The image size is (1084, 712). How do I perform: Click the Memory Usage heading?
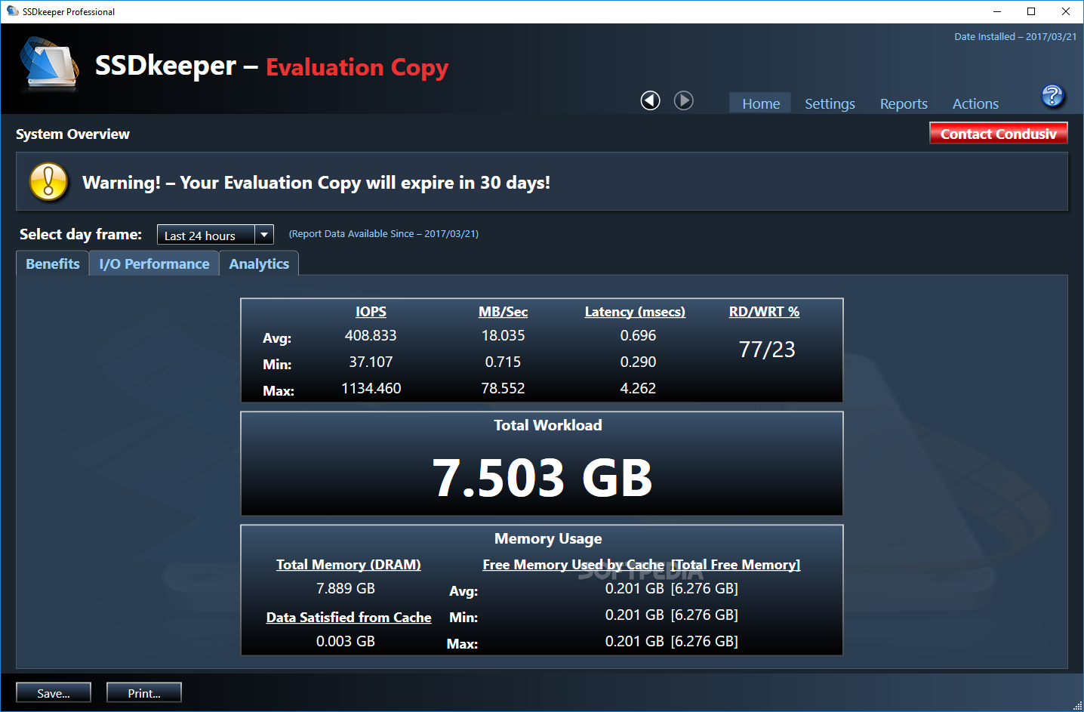point(548,538)
